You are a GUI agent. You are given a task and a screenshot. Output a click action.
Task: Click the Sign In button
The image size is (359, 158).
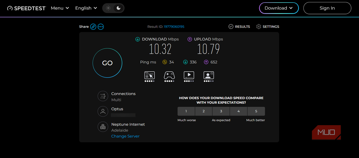(x=327, y=8)
